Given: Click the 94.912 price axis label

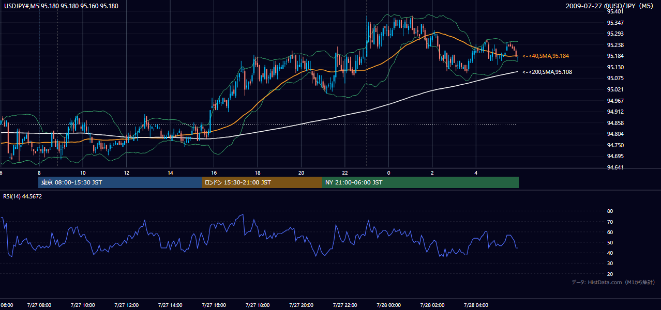Looking at the screenshot, I should click(616, 112).
